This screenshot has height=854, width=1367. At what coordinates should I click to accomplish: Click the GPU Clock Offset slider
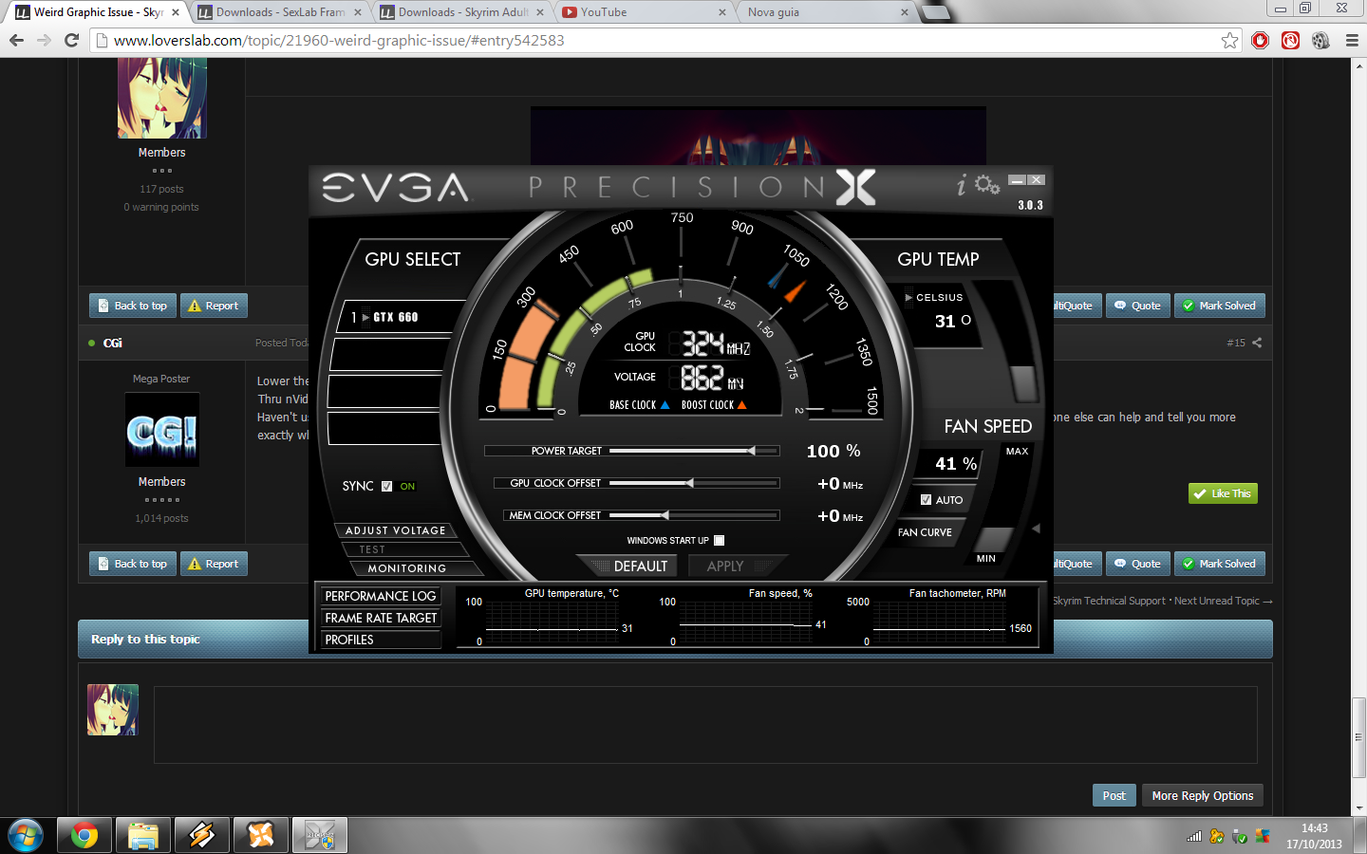(694, 483)
